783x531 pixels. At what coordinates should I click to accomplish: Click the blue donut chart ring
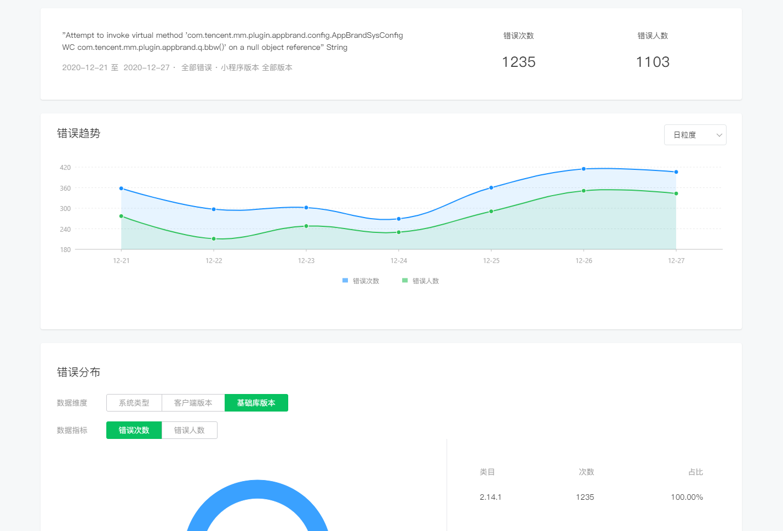click(258, 489)
